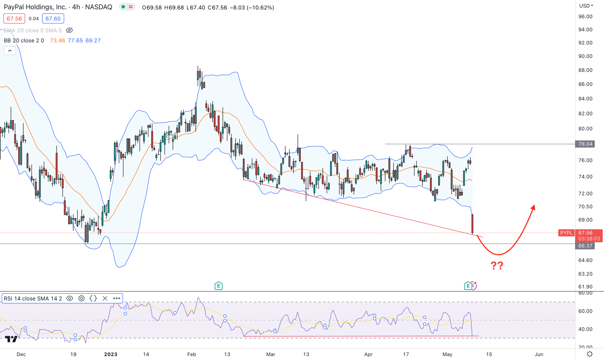
Task: Click the 61.90 price scale label
Action: coord(585,286)
